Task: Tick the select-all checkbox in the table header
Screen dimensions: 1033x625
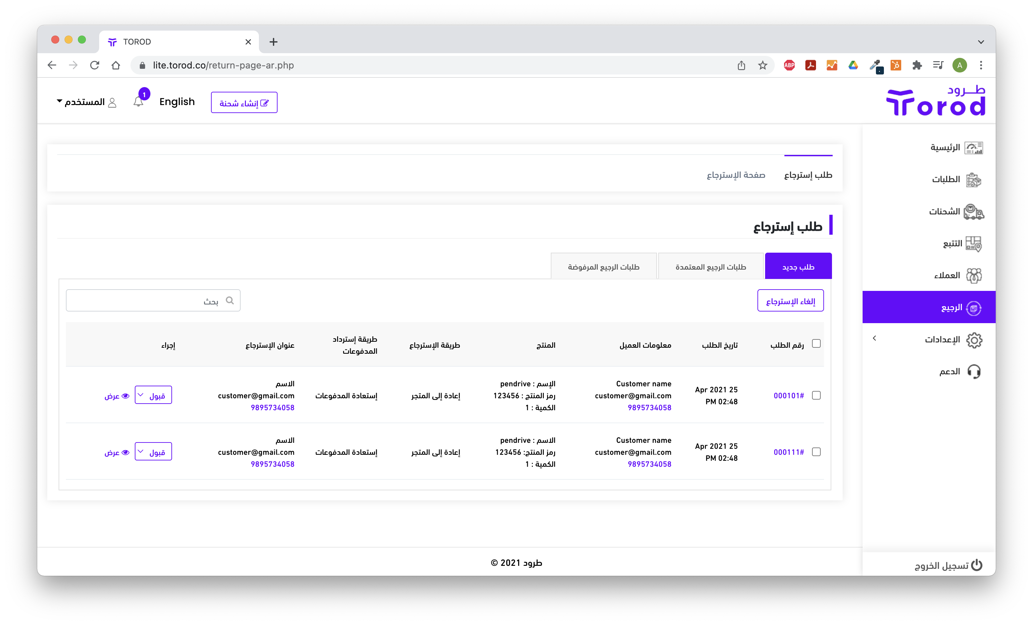Action: pos(816,343)
